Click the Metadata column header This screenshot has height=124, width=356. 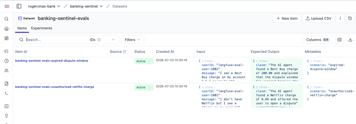[313, 51]
